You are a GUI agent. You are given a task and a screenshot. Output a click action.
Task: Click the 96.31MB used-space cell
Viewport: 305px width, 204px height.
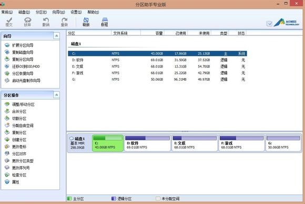coord(180,80)
